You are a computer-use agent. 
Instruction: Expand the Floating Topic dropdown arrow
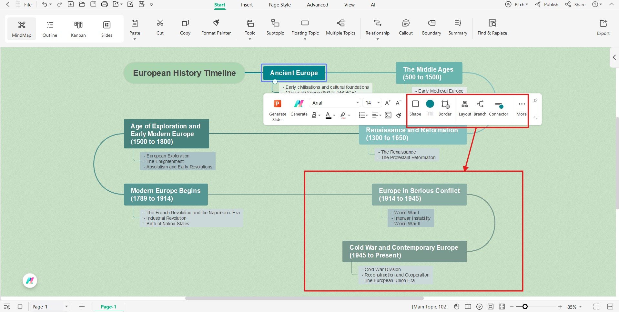click(305, 39)
